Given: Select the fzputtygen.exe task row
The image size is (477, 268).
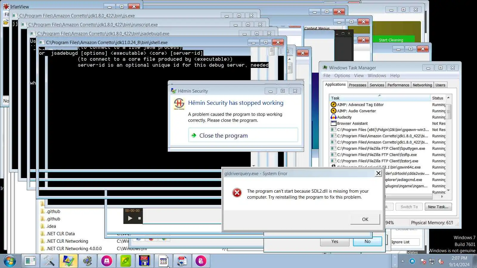Looking at the screenshot, I should click(x=388, y=148).
